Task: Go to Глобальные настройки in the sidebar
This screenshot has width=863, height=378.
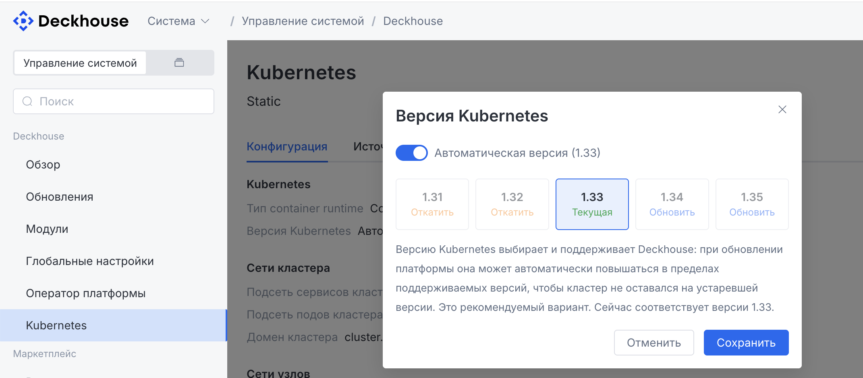Action: 90,261
